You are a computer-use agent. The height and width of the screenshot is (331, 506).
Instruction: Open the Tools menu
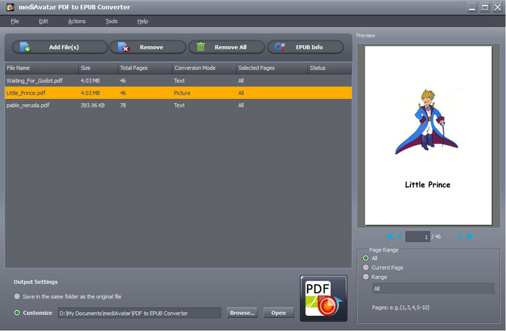[x=111, y=21]
